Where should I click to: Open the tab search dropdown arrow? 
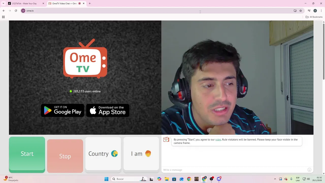click(3, 4)
